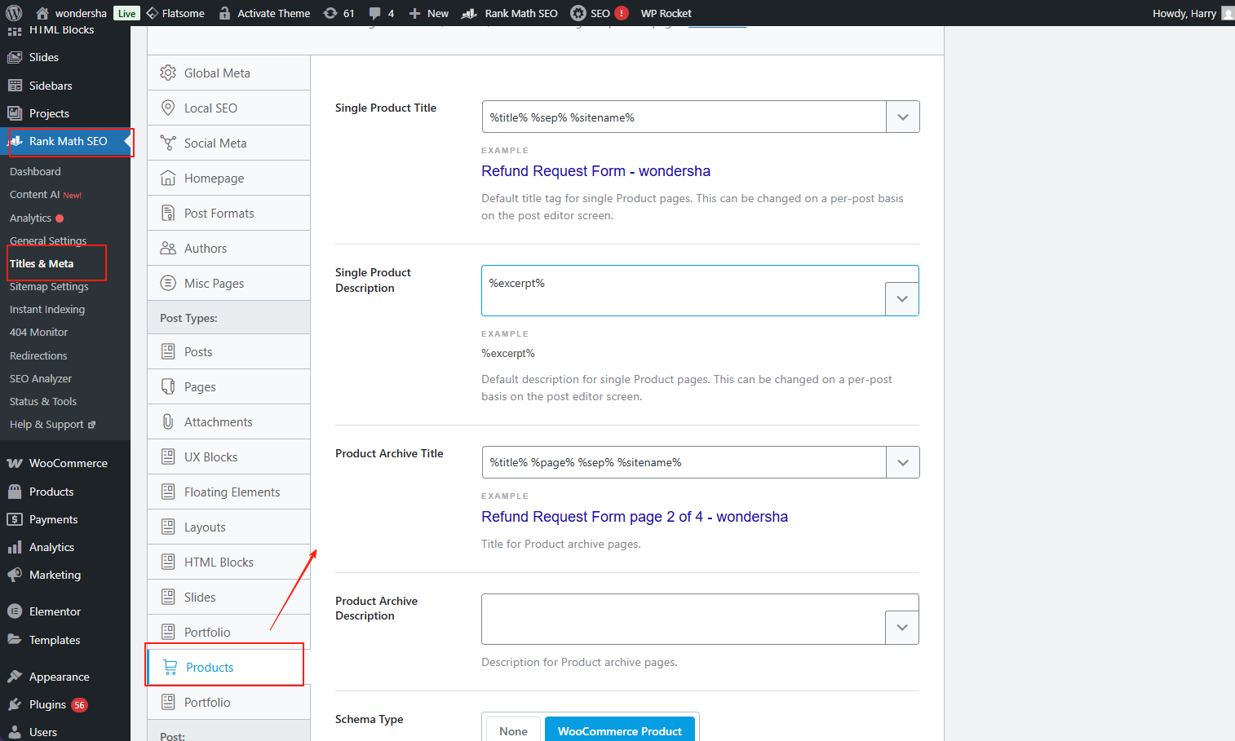This screenshot has width=1235, height=741.
Task: Click WP Rocket in admin bar
Action: tap(666, 13)
